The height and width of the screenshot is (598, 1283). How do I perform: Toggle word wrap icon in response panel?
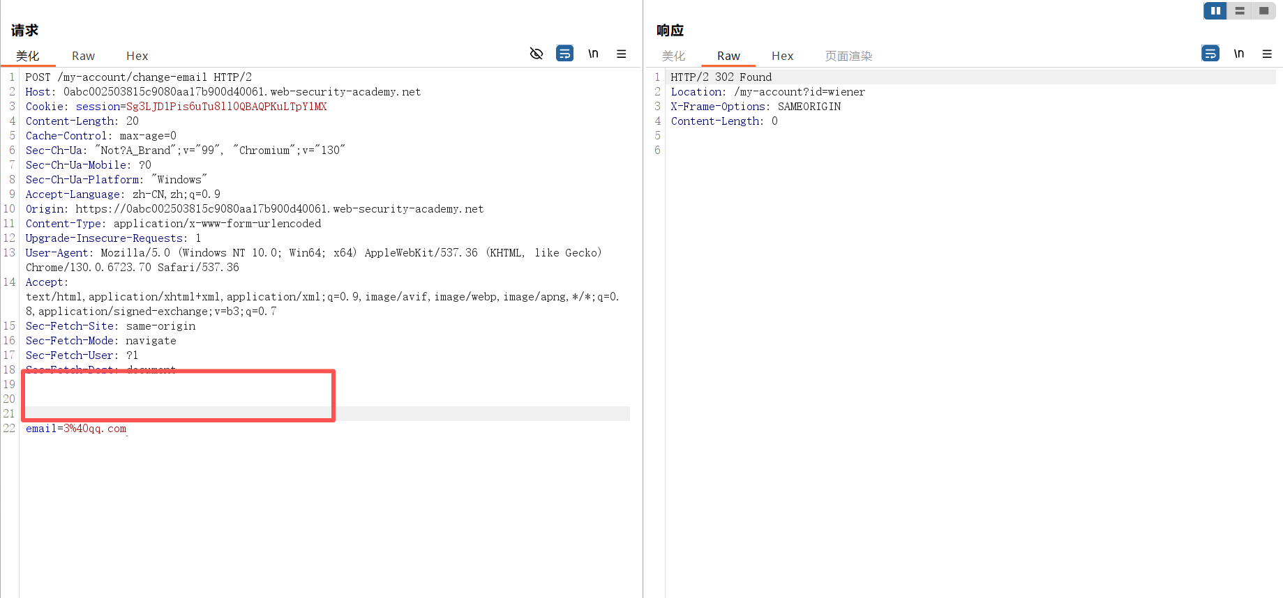click(x=1210, y=54)
